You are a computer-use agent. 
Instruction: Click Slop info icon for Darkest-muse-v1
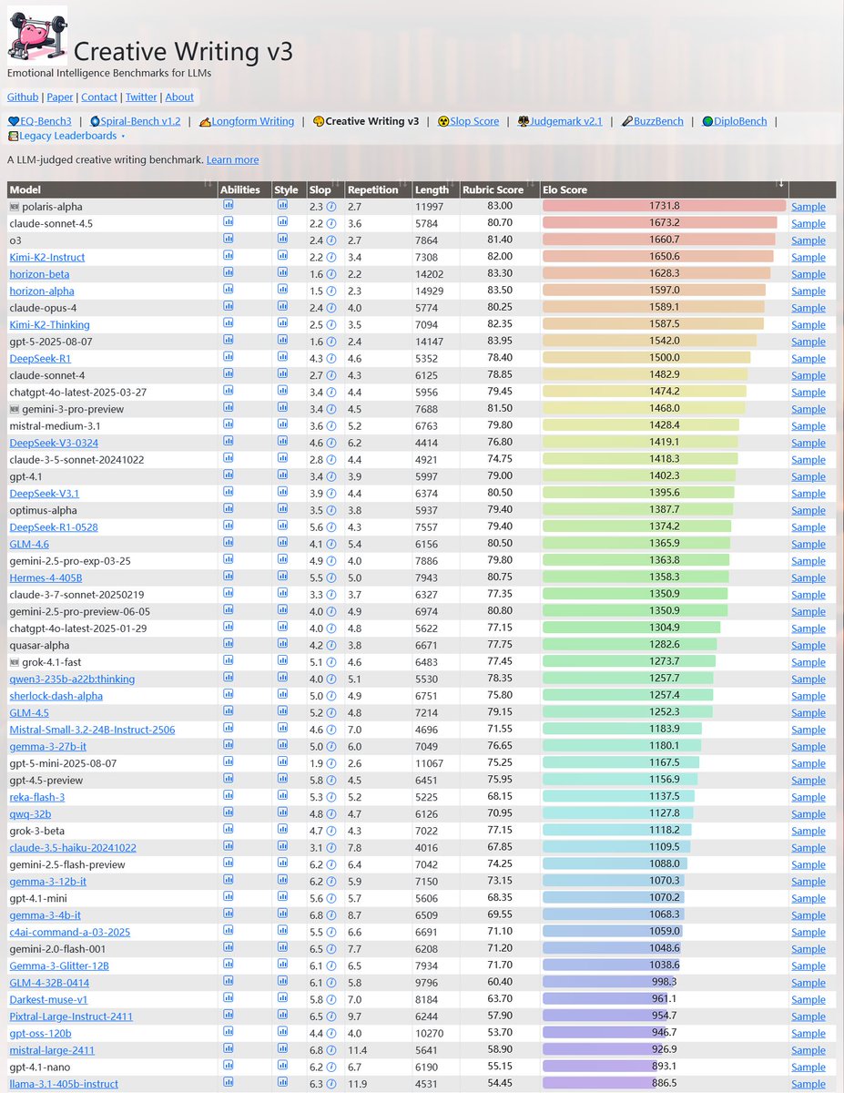click(331, 999)
